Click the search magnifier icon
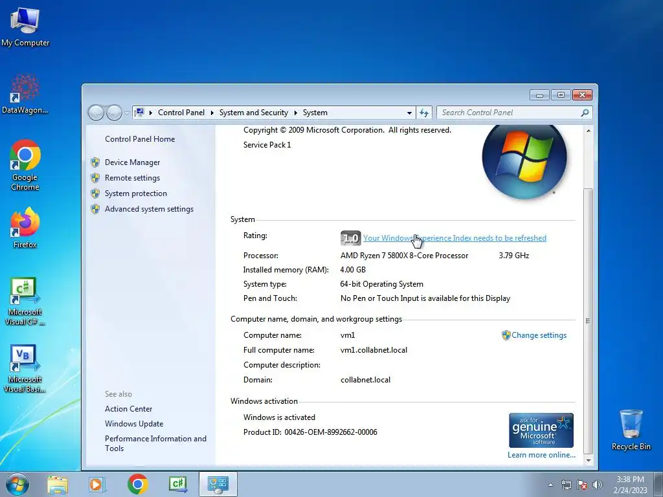Screen dimensions: 663x497 click(x=585, y=113)
